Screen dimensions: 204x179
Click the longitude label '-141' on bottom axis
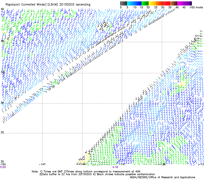122,164
